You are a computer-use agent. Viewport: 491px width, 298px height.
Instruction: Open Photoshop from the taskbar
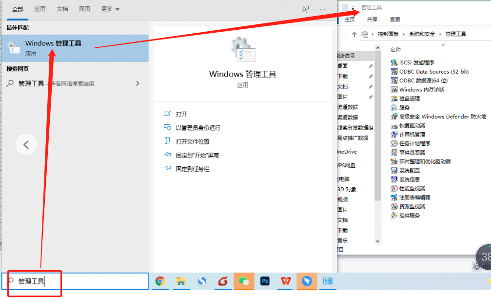click(265, 281)
